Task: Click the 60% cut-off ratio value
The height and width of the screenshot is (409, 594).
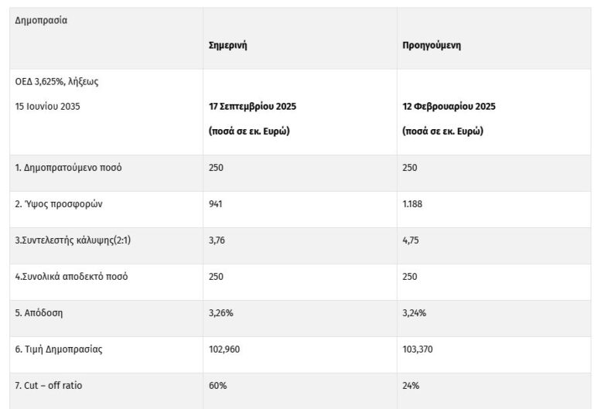Action: point(217,386)
